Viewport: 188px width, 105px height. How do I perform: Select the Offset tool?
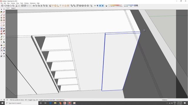tap(4, 34)
